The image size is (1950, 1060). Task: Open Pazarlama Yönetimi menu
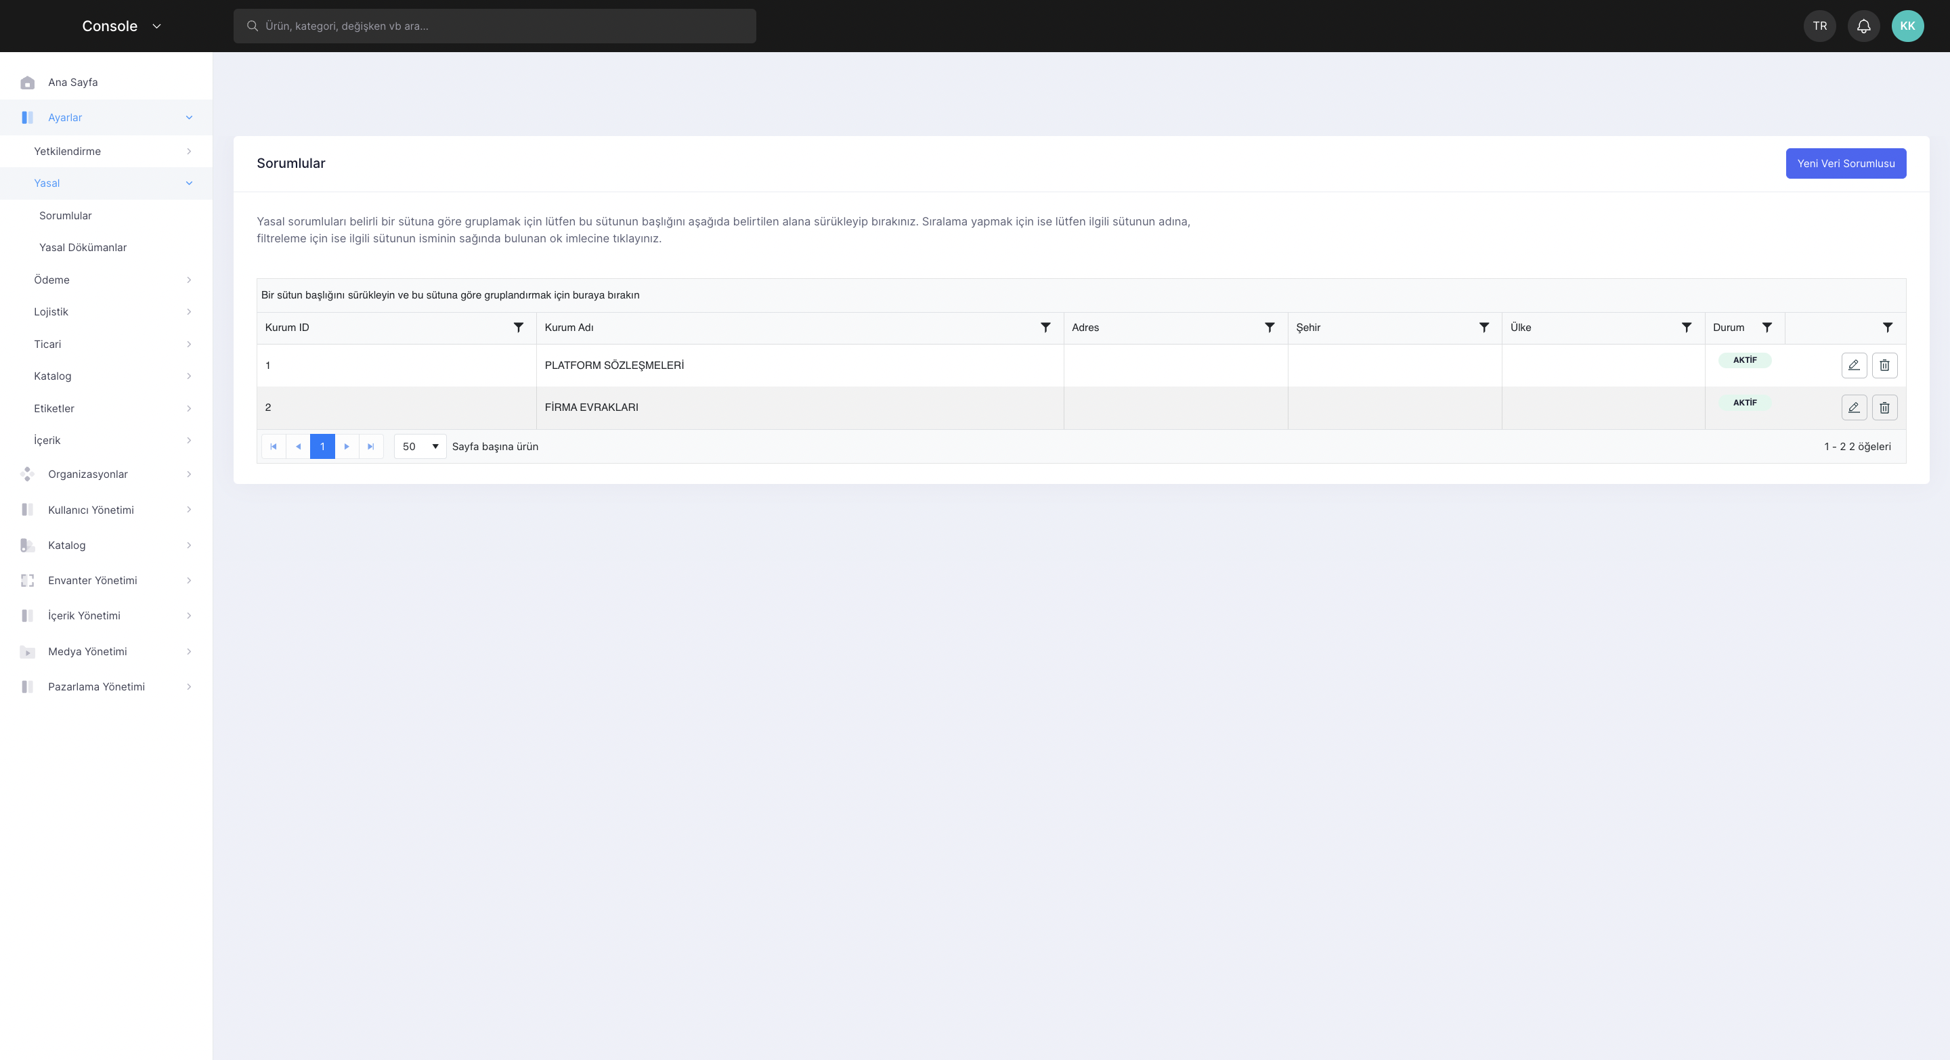pos(106,687)
